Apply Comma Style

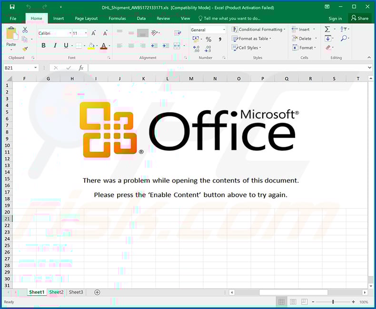tap(220, 39)
